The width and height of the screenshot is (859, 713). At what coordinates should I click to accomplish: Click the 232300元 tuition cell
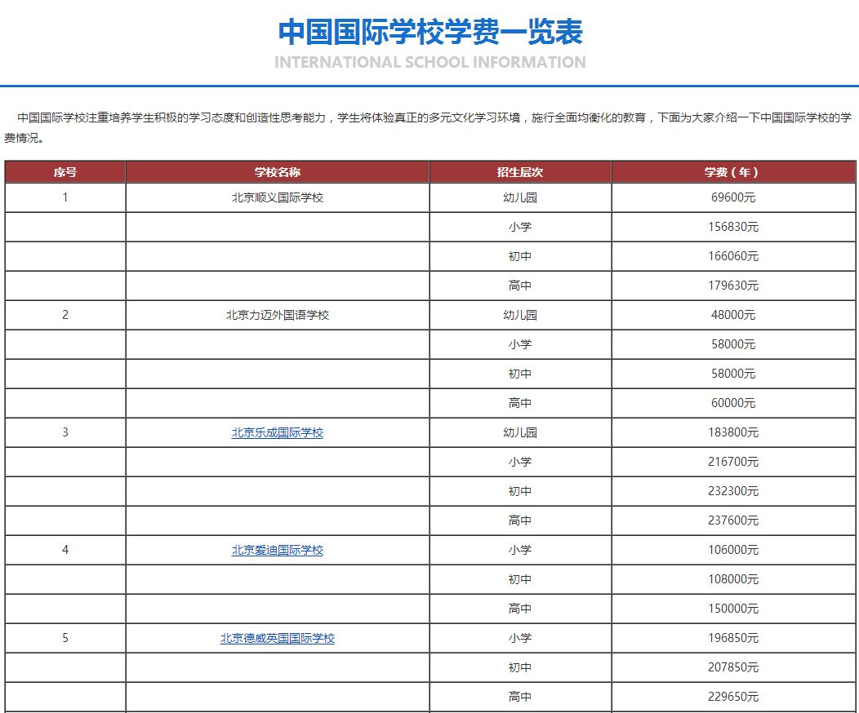coord(733,491)
